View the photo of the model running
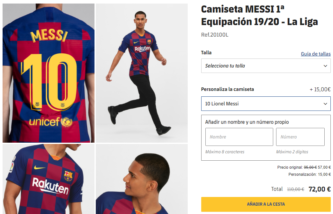Image resolution: width=333 pixels, height=214 pixels. pyautogui.click(x=142, y=73)
